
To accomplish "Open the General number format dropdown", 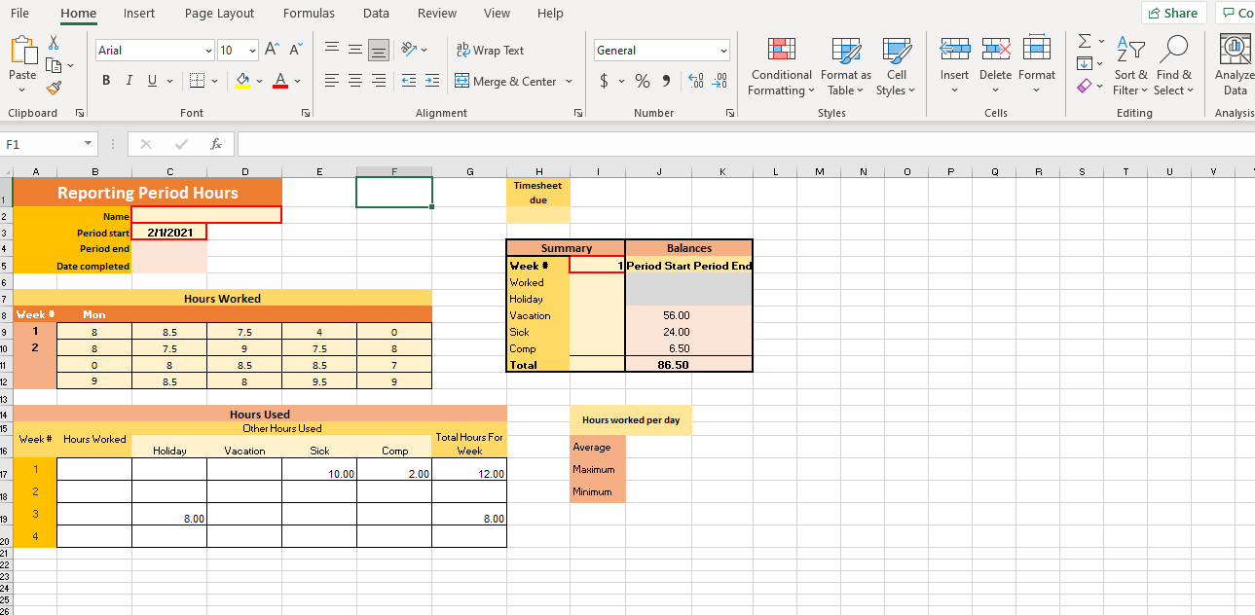I will tap(723, 50).
